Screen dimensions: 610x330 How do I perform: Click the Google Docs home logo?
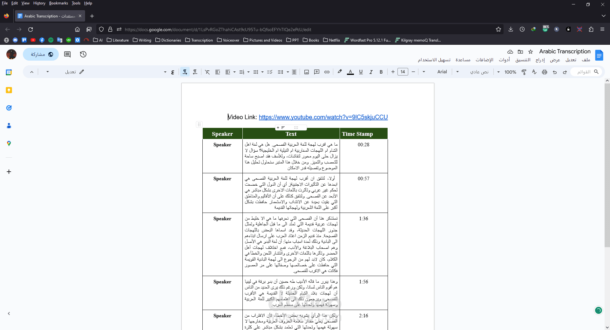pos(599,56)
